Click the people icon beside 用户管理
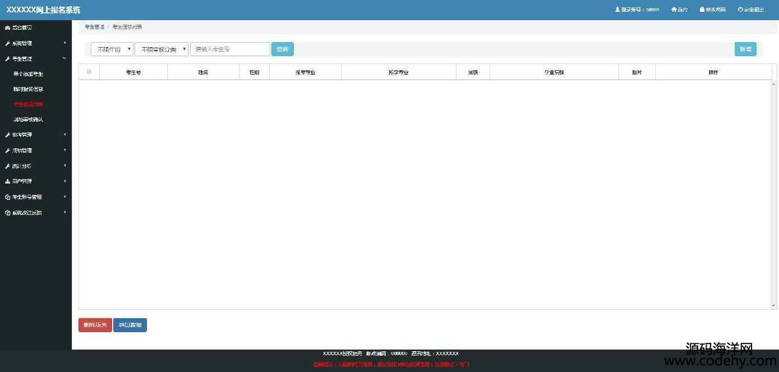Image resolution: width=779 pixels, height=372 pixels. pyautogui.click(x=7, y=181)
